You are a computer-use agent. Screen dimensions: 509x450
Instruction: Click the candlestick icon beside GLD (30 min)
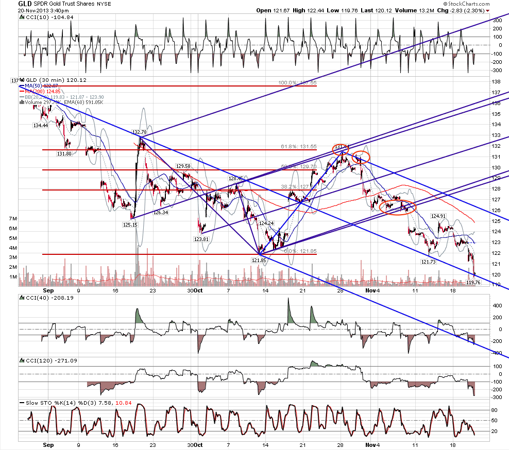pos(22,80)
